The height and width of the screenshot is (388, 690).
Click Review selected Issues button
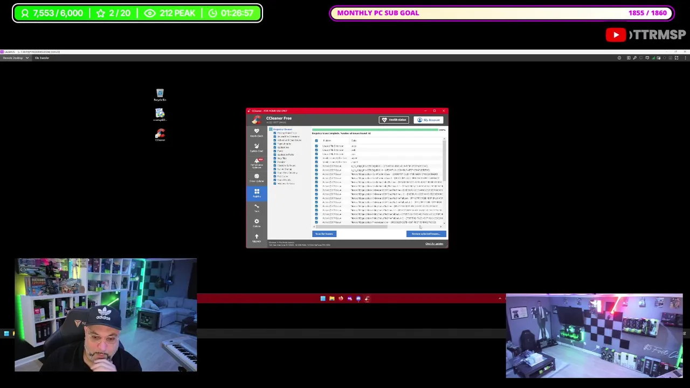point(426,234)
